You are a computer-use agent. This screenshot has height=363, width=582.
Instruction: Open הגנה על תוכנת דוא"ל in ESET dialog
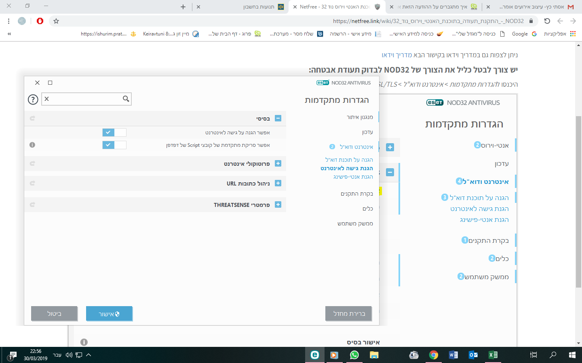pyautogui.click(x=349, y=160)
